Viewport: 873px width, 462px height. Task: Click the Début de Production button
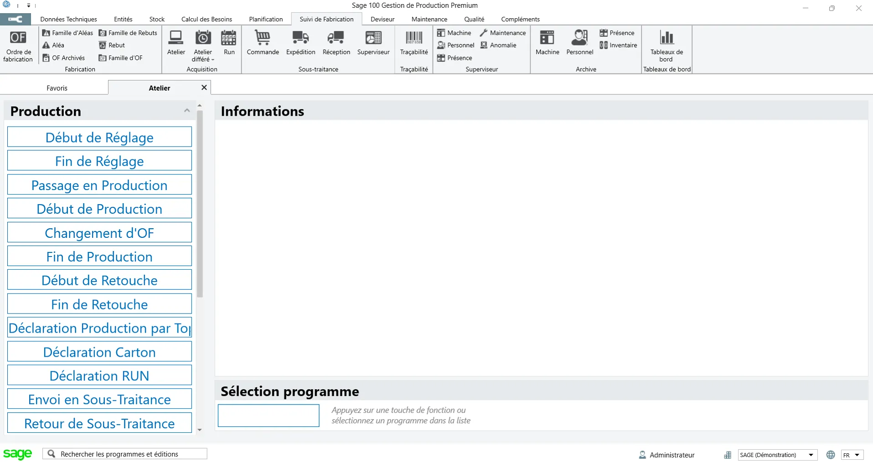coord(99,209)
